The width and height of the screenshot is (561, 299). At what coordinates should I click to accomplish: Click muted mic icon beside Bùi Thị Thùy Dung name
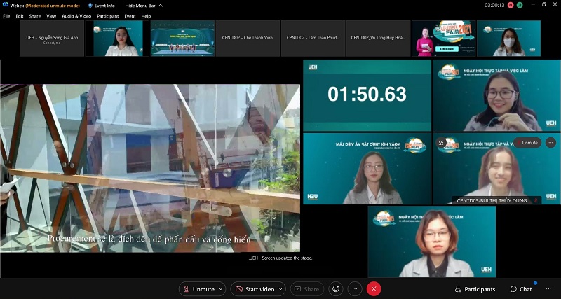pos(536,200)
